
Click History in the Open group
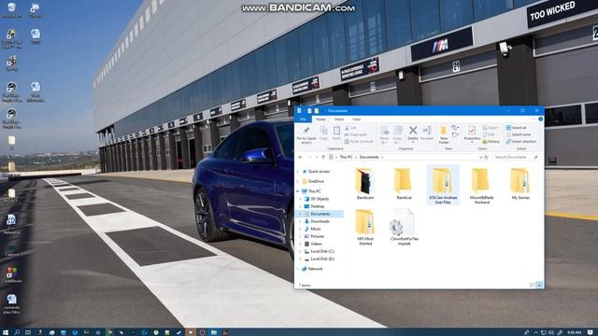click(491, 141)
